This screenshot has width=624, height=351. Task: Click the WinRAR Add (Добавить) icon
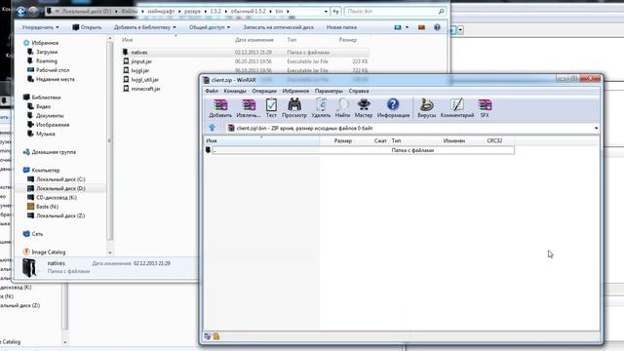point(220,108)
